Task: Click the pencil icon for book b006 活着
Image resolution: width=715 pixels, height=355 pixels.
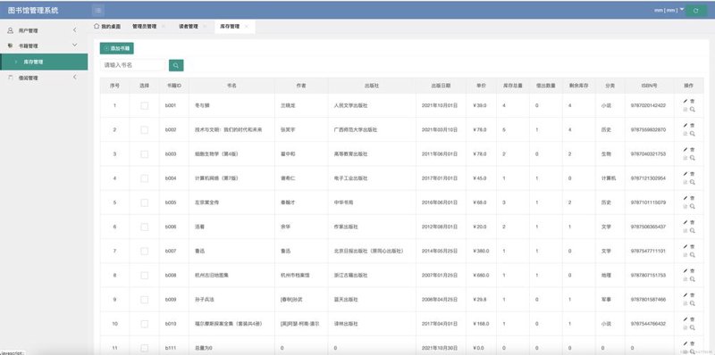Action: tap(686, 223)
